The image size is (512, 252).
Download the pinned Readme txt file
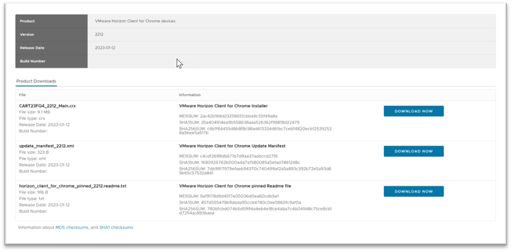413,192
